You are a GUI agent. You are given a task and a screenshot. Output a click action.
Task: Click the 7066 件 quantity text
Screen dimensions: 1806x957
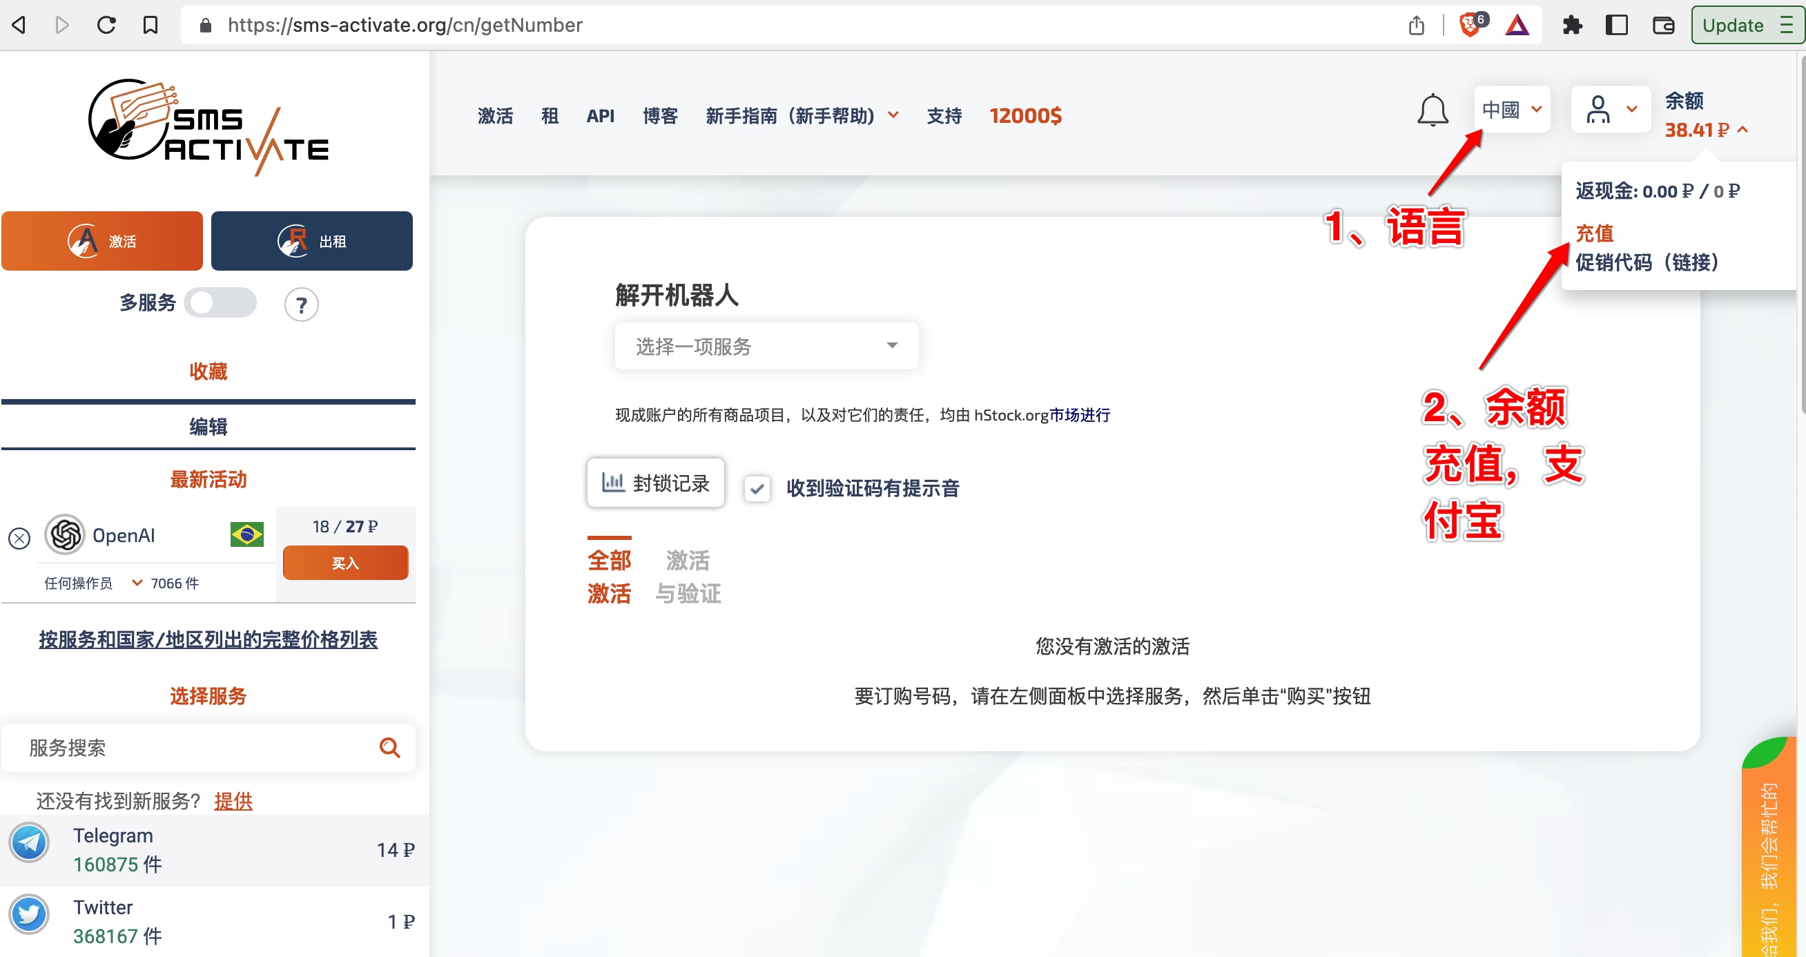point(175,583)
